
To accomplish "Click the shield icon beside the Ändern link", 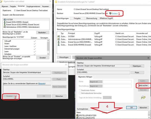I will point(110,13).
